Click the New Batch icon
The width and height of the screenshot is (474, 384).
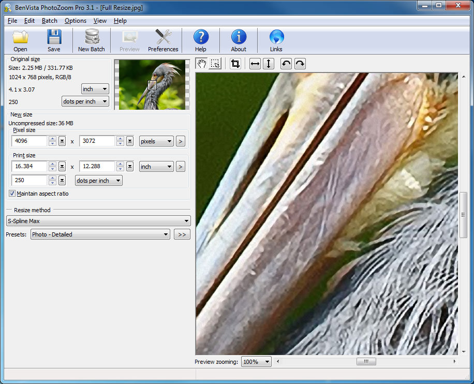coord(92,40)
